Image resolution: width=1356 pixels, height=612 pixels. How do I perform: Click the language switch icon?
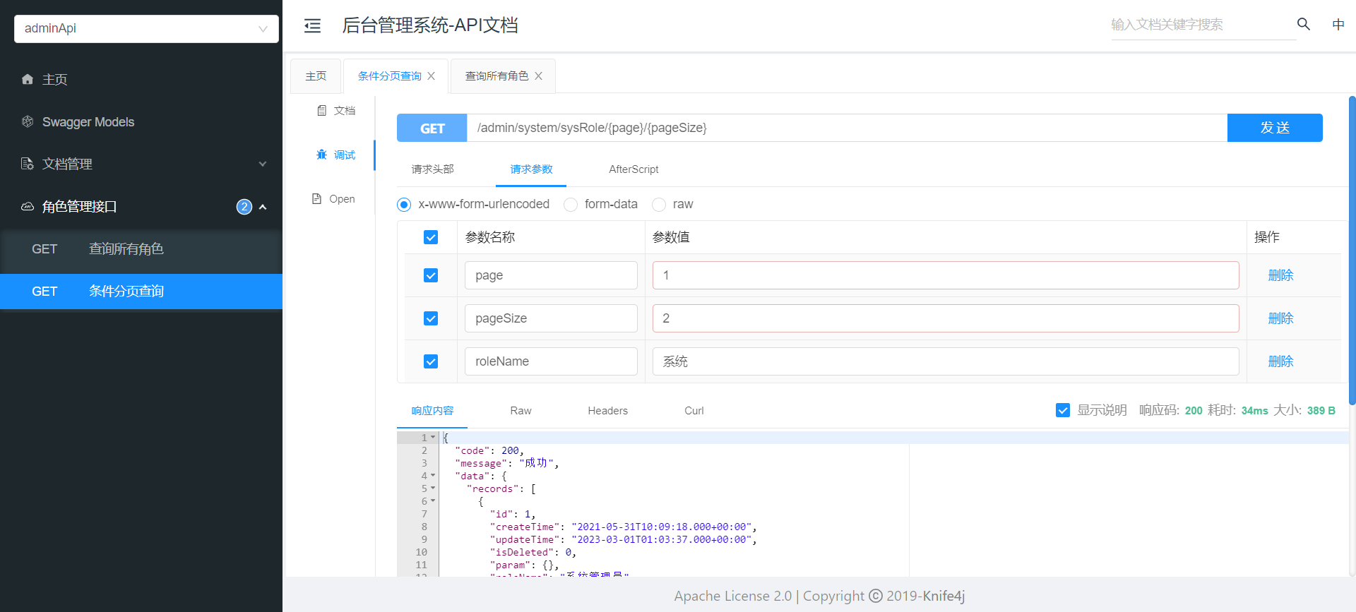(1338, 25)
